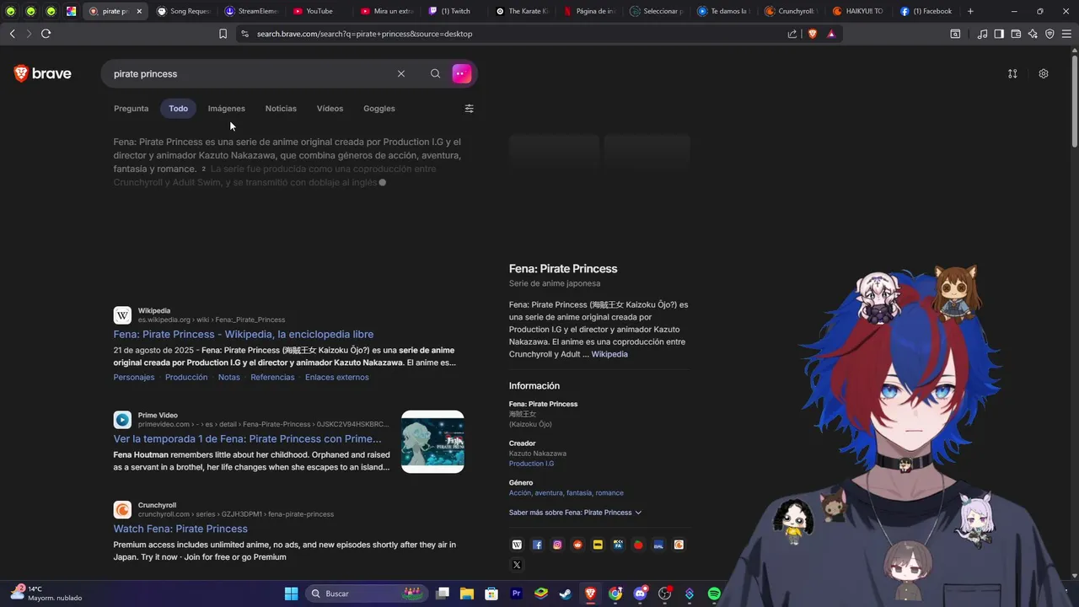Switch to Goggles tab
This screenshot has width=1079, height=607.
(x=379, y=109)
